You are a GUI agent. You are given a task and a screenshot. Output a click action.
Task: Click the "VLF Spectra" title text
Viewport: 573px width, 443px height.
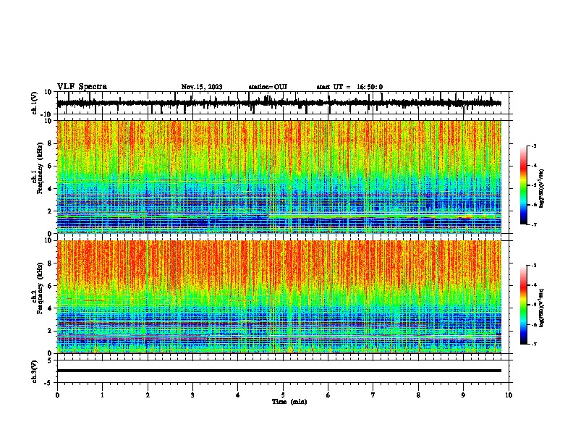click(82, 87)
